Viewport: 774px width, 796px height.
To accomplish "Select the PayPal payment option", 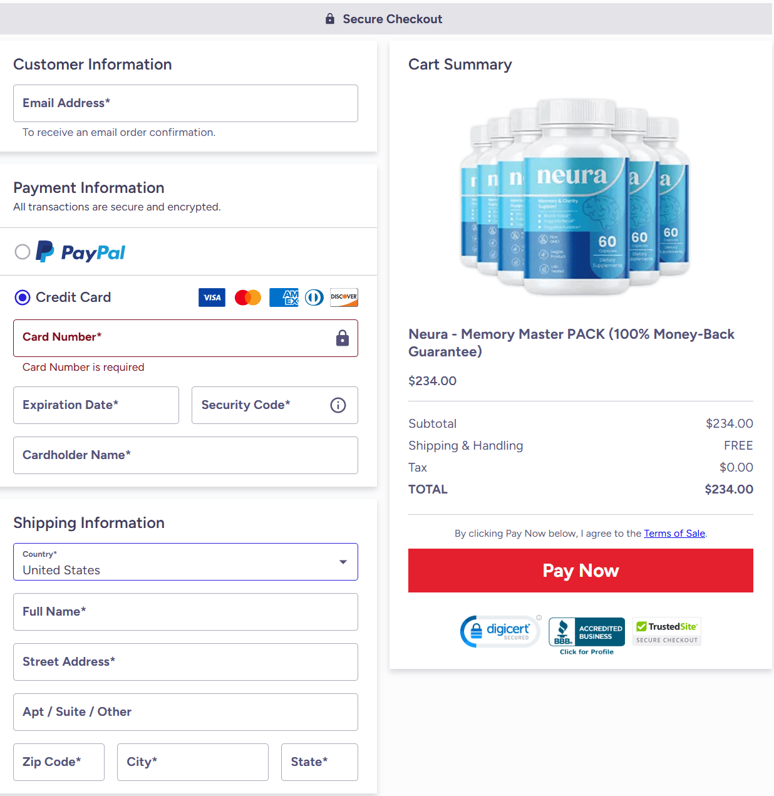I will coord(23,252).
